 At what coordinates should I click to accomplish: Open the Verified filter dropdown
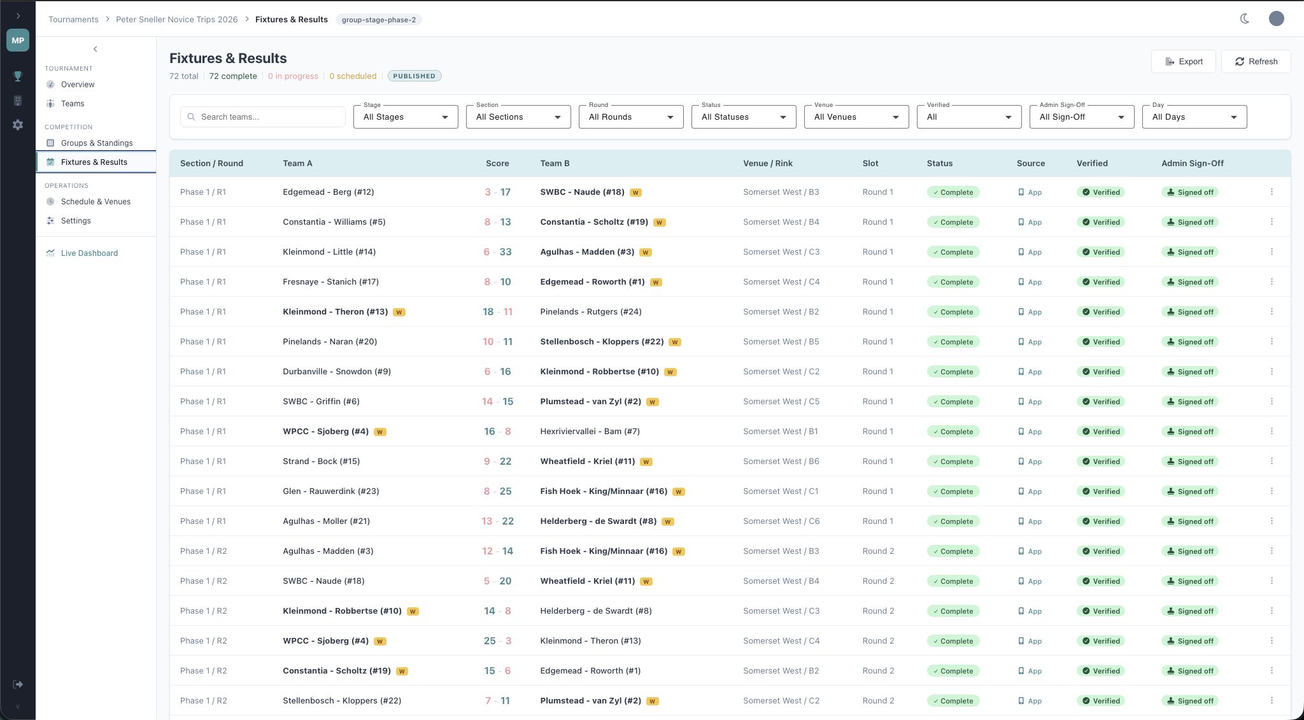tap(969, 117)
